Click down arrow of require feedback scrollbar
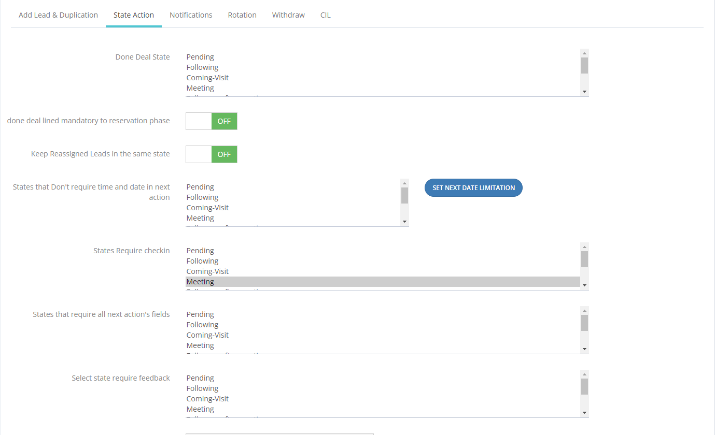The width and height of the screenshot is (715, 435). coord(584,413)
